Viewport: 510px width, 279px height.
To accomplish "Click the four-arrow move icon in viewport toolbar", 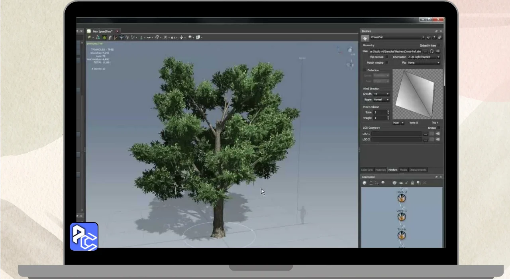I will tap(181, 37).
